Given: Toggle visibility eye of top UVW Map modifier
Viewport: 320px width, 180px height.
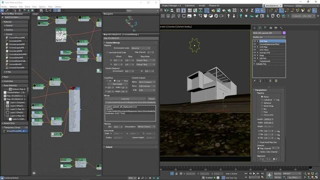Looking at the screenshot, I should 254,41.
